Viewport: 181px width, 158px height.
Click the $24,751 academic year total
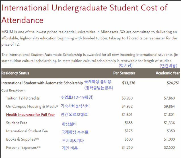point(173,83)
